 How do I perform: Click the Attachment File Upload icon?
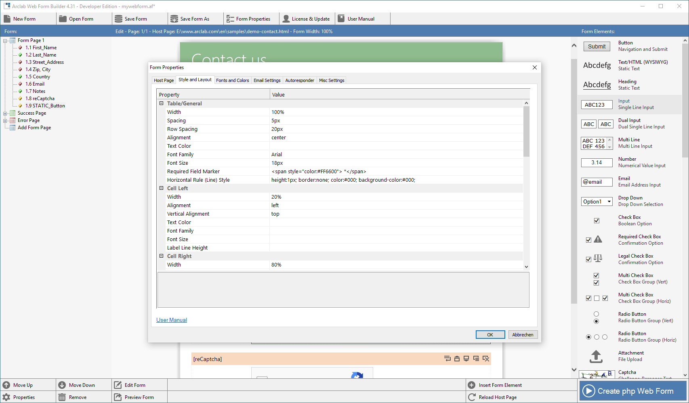click(x=596, y=356)
